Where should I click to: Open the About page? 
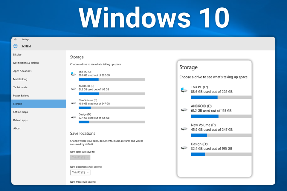pyautogui.click(x=39, y=128)
